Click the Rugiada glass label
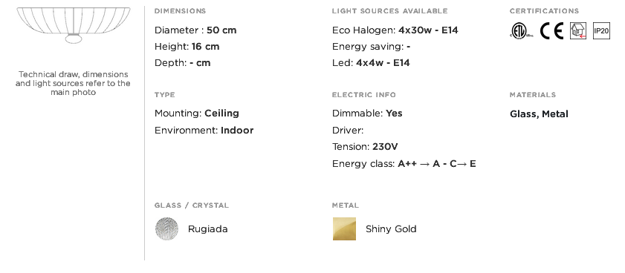Viewport: 625px width, 273px height. pos(207,228)
